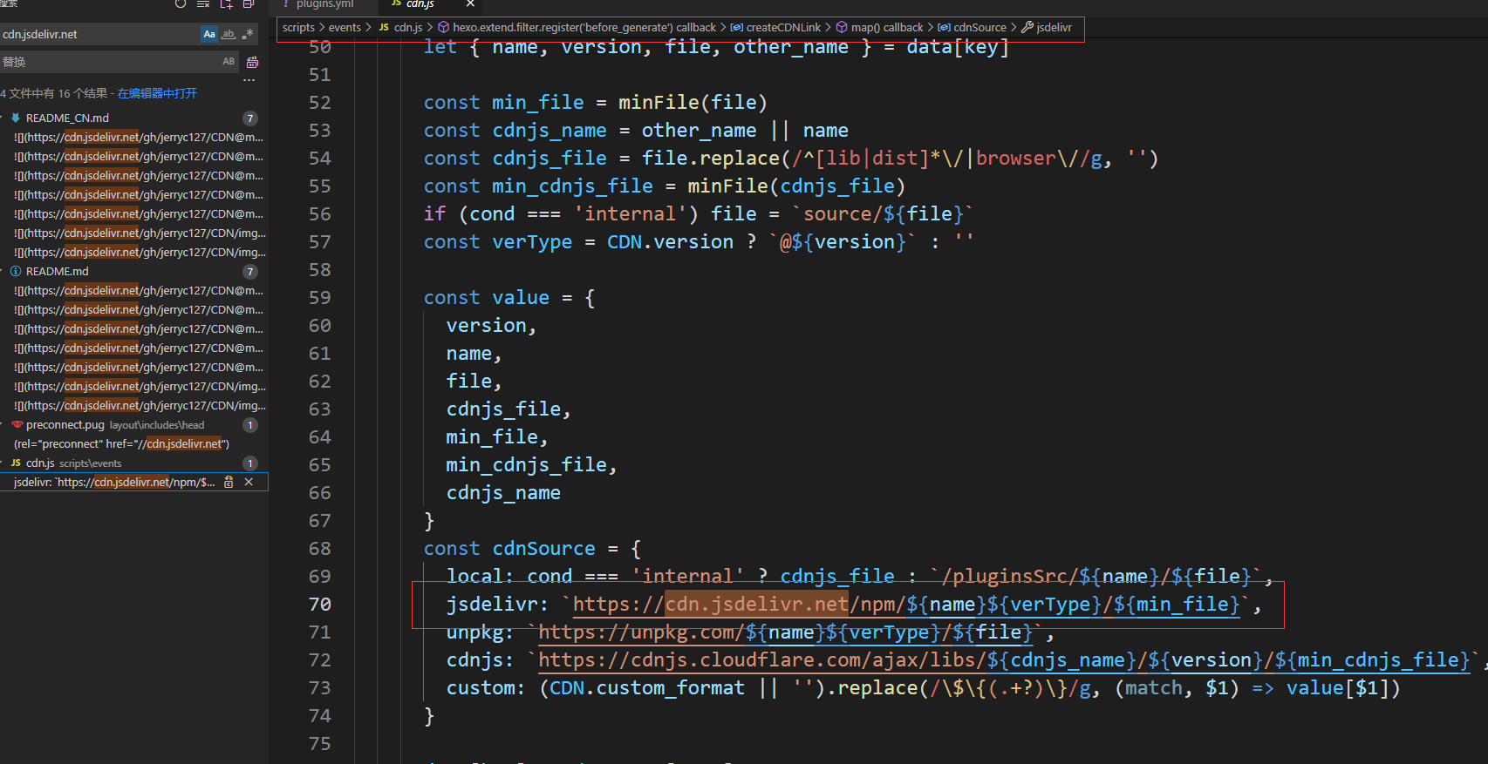Clear all search results
This screenshot has height=764, width=1488.
[x=203, y=4]
